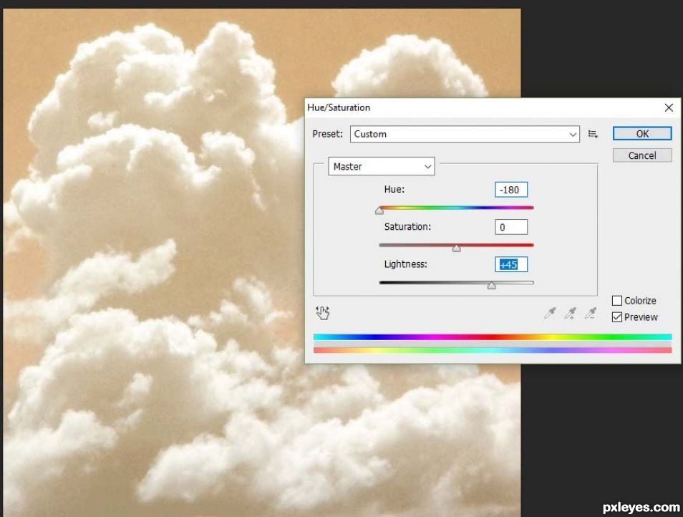Click the Saturation slider handle
The width and height of the screenshot is (683, 517).
tap(456, 248)
